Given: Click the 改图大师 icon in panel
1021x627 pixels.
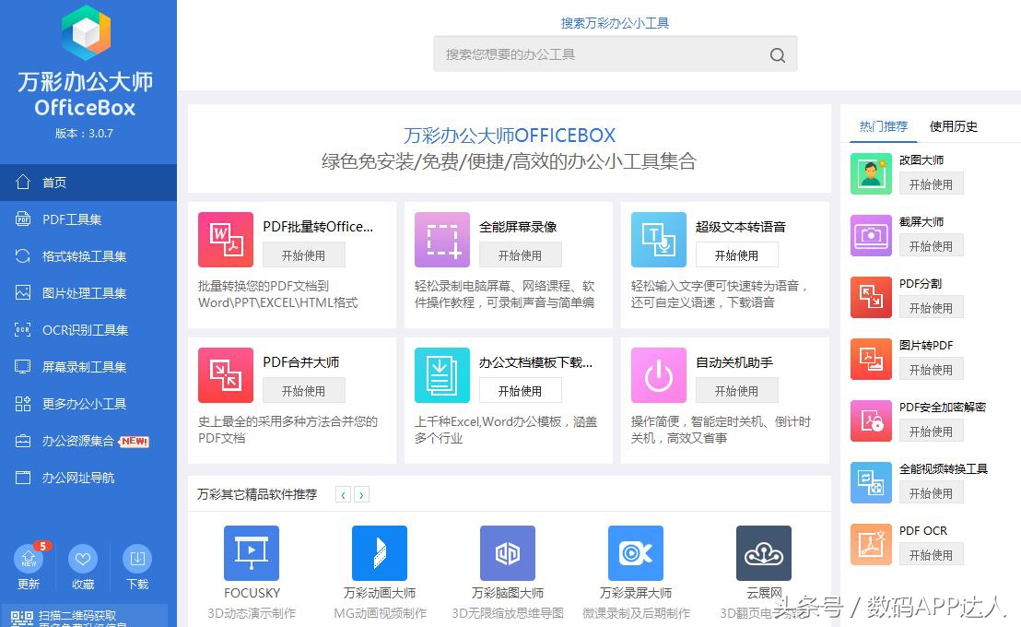Looking at the screenshot, I should click(871, 174).
